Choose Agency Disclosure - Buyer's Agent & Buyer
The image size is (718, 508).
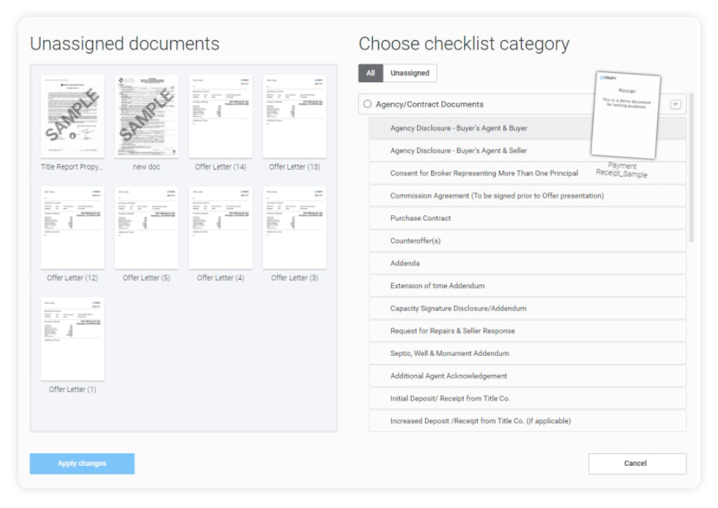pyautogui.click(x=459, y=128)
